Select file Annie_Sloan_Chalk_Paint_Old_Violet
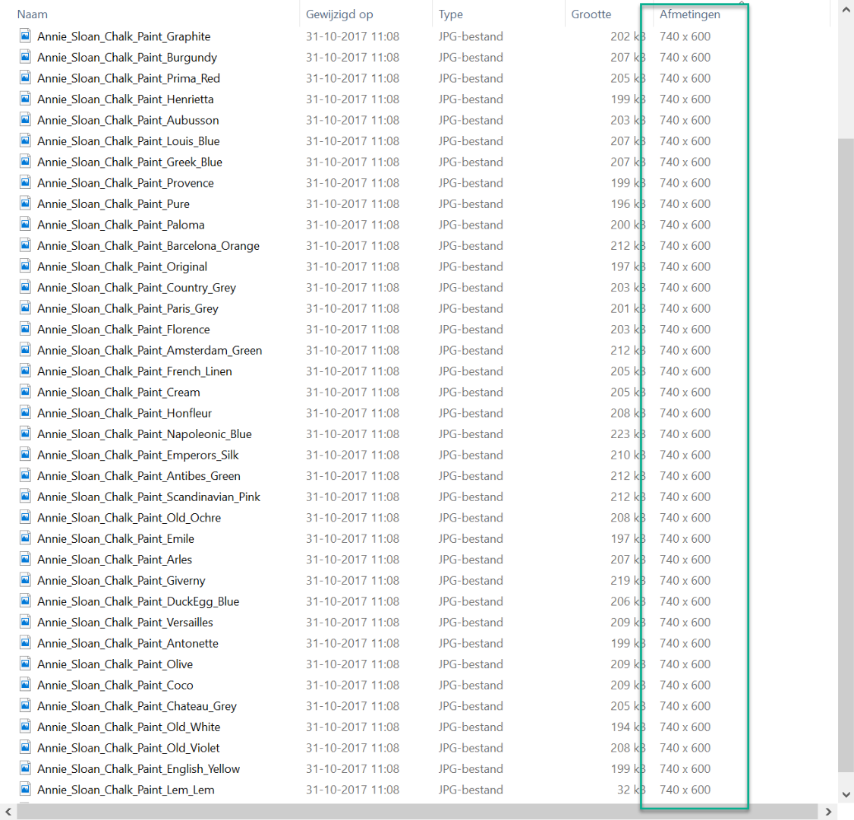This screenshot has width=854, height=820. (128, 748)
